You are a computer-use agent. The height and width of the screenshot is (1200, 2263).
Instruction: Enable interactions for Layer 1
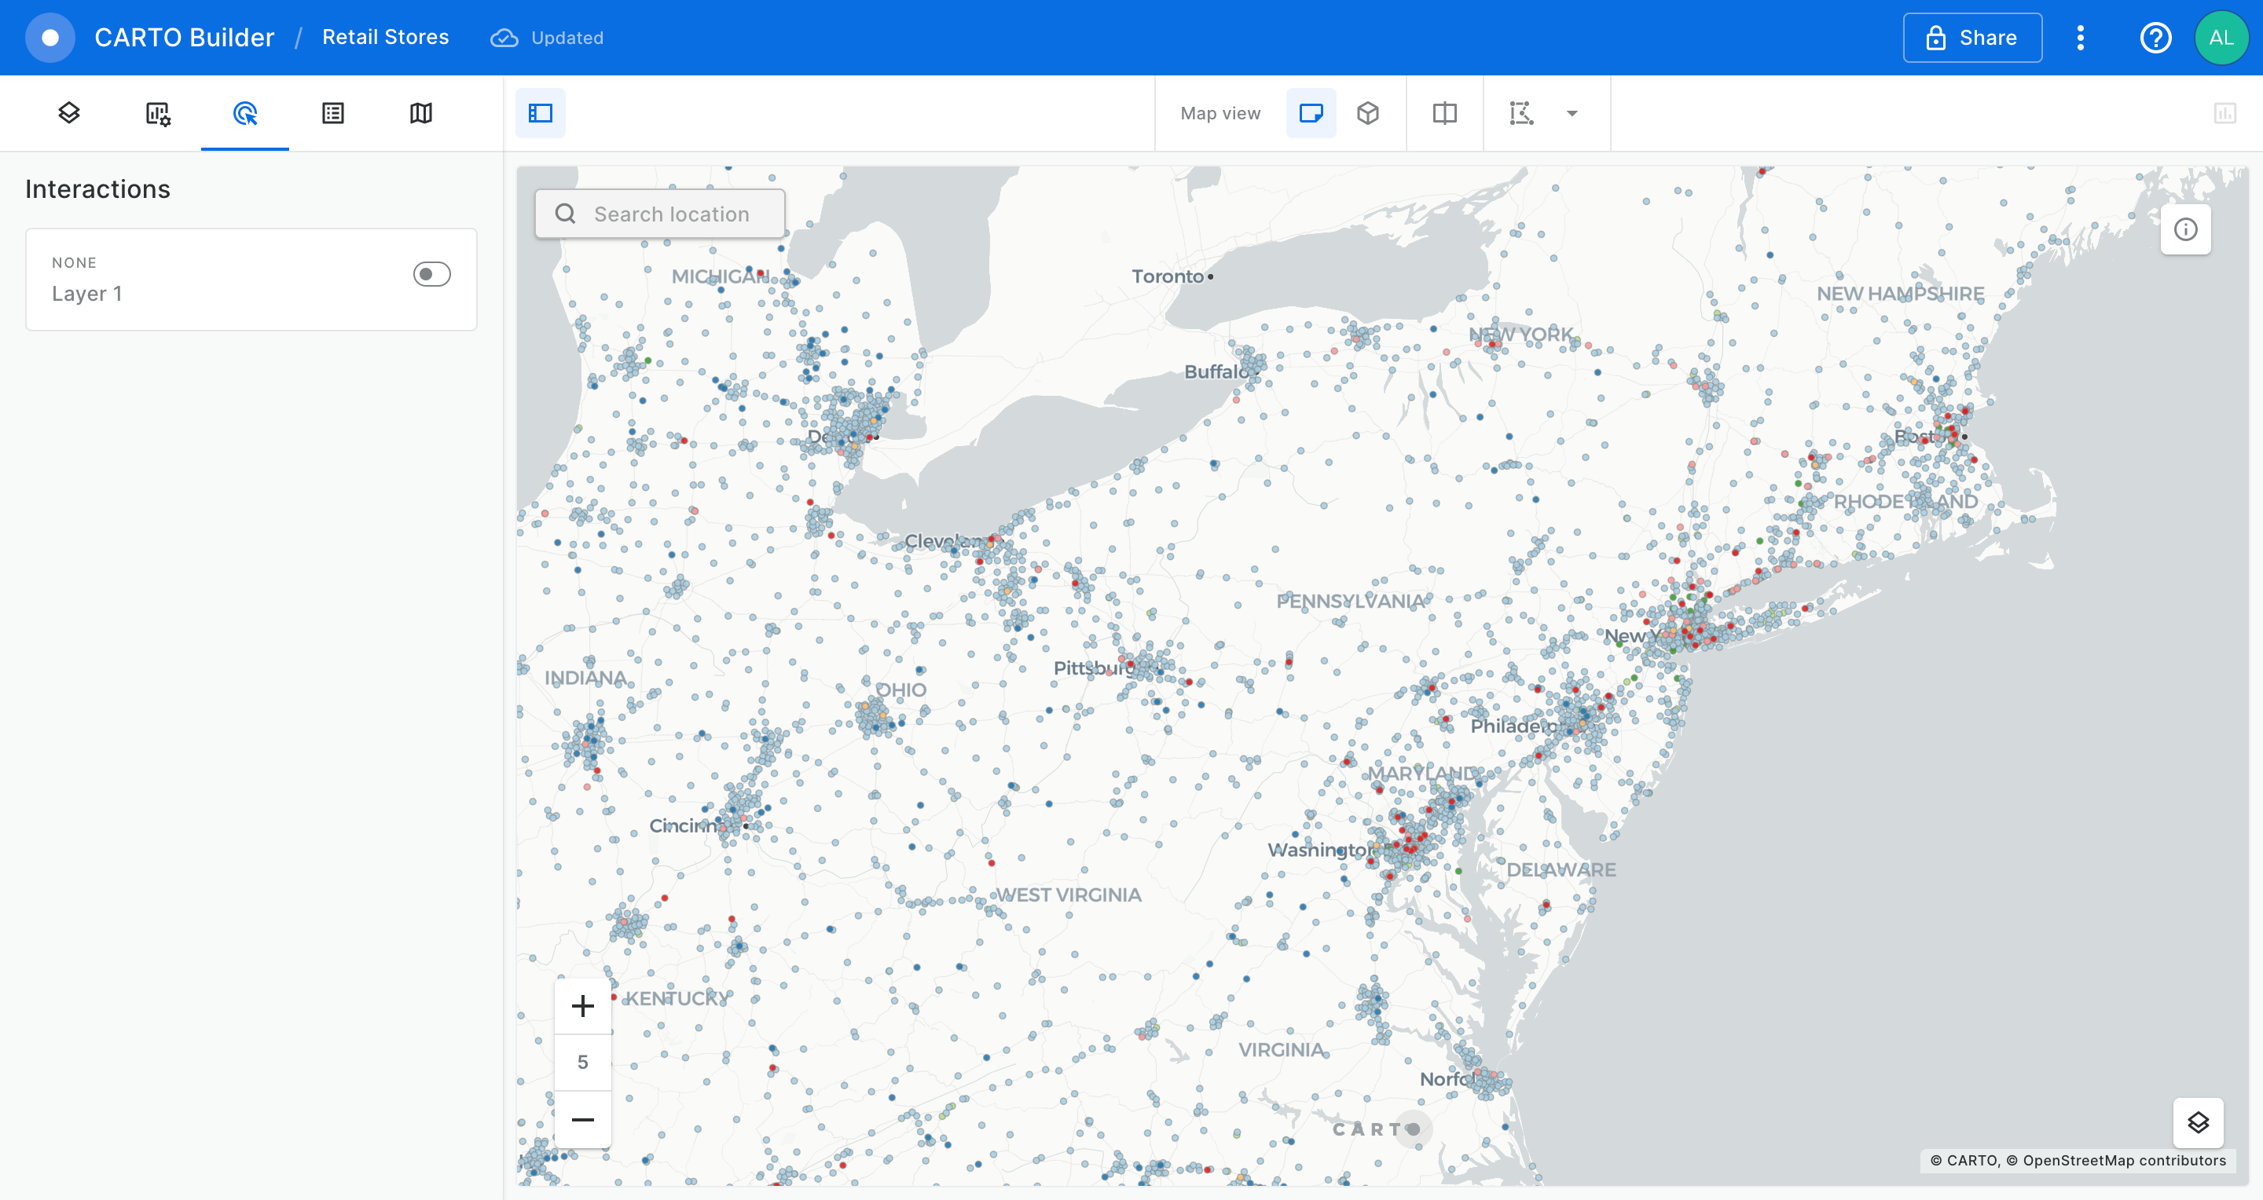coord(431,275)
